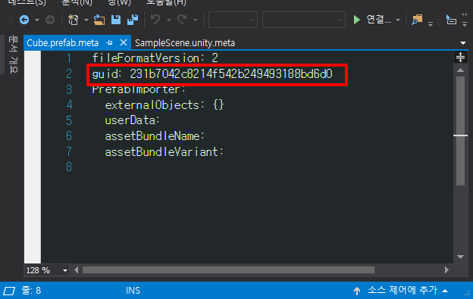The width and height of the screenshot is (473, 299).
Task: Click the horizontal scrollbar thumb
Action: 228,270
